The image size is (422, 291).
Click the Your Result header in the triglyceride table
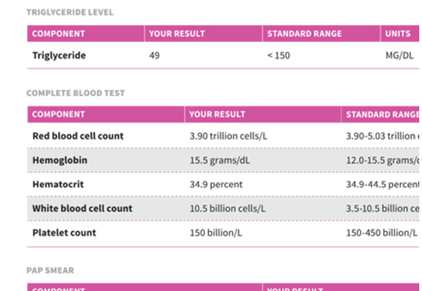[177, 34]
